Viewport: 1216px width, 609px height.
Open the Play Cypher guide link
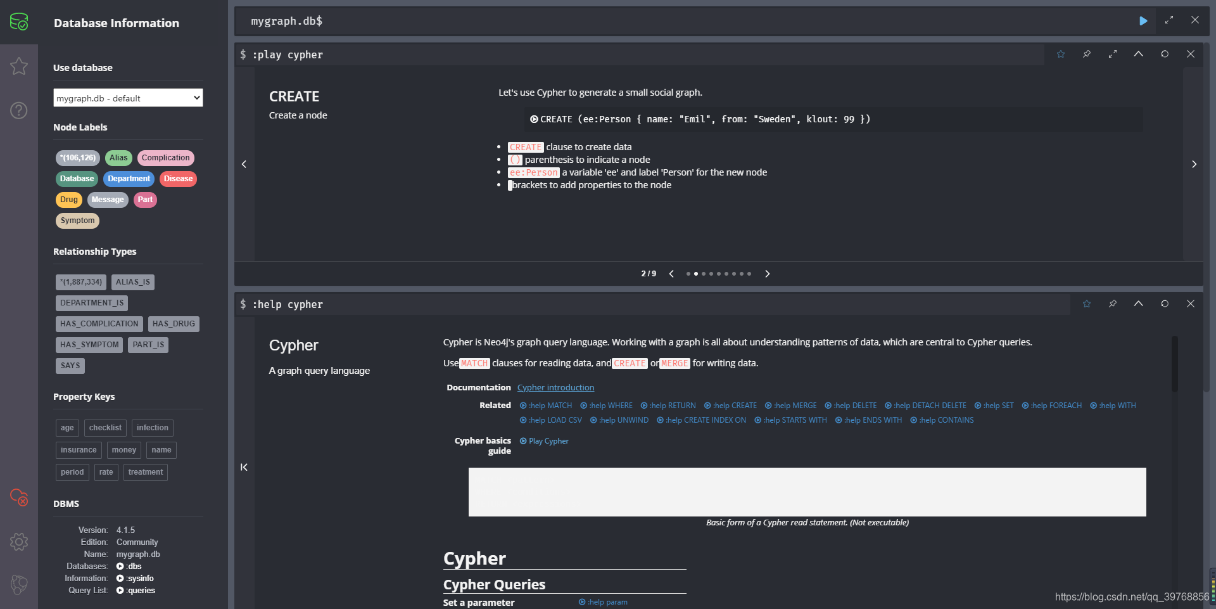544,441
